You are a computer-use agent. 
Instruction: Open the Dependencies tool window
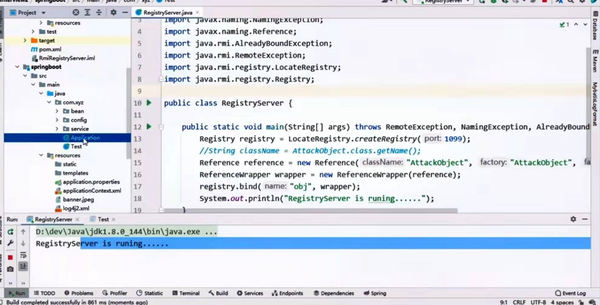[334, 293]
